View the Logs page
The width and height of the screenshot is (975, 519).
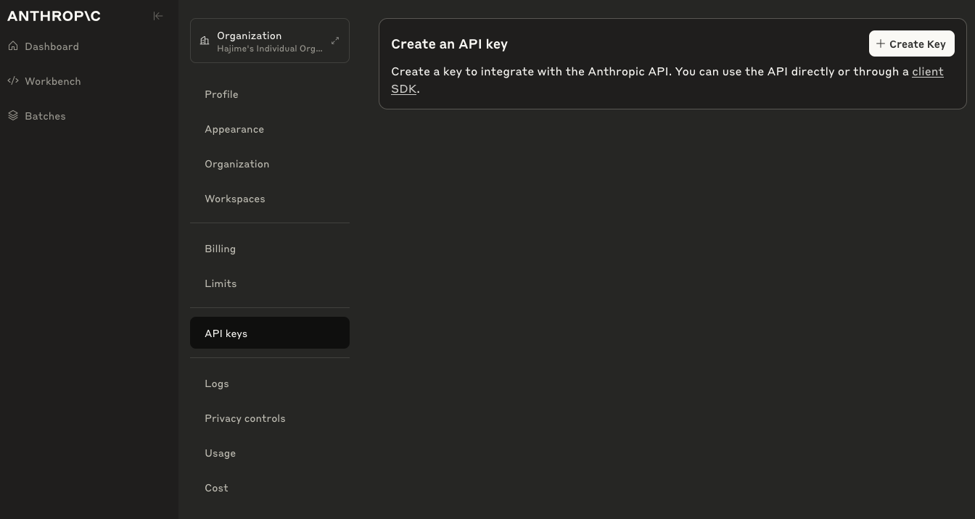pyautogui.click(x=216, y=383)
